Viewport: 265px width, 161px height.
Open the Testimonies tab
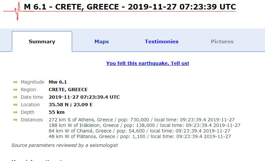(162, 41)
